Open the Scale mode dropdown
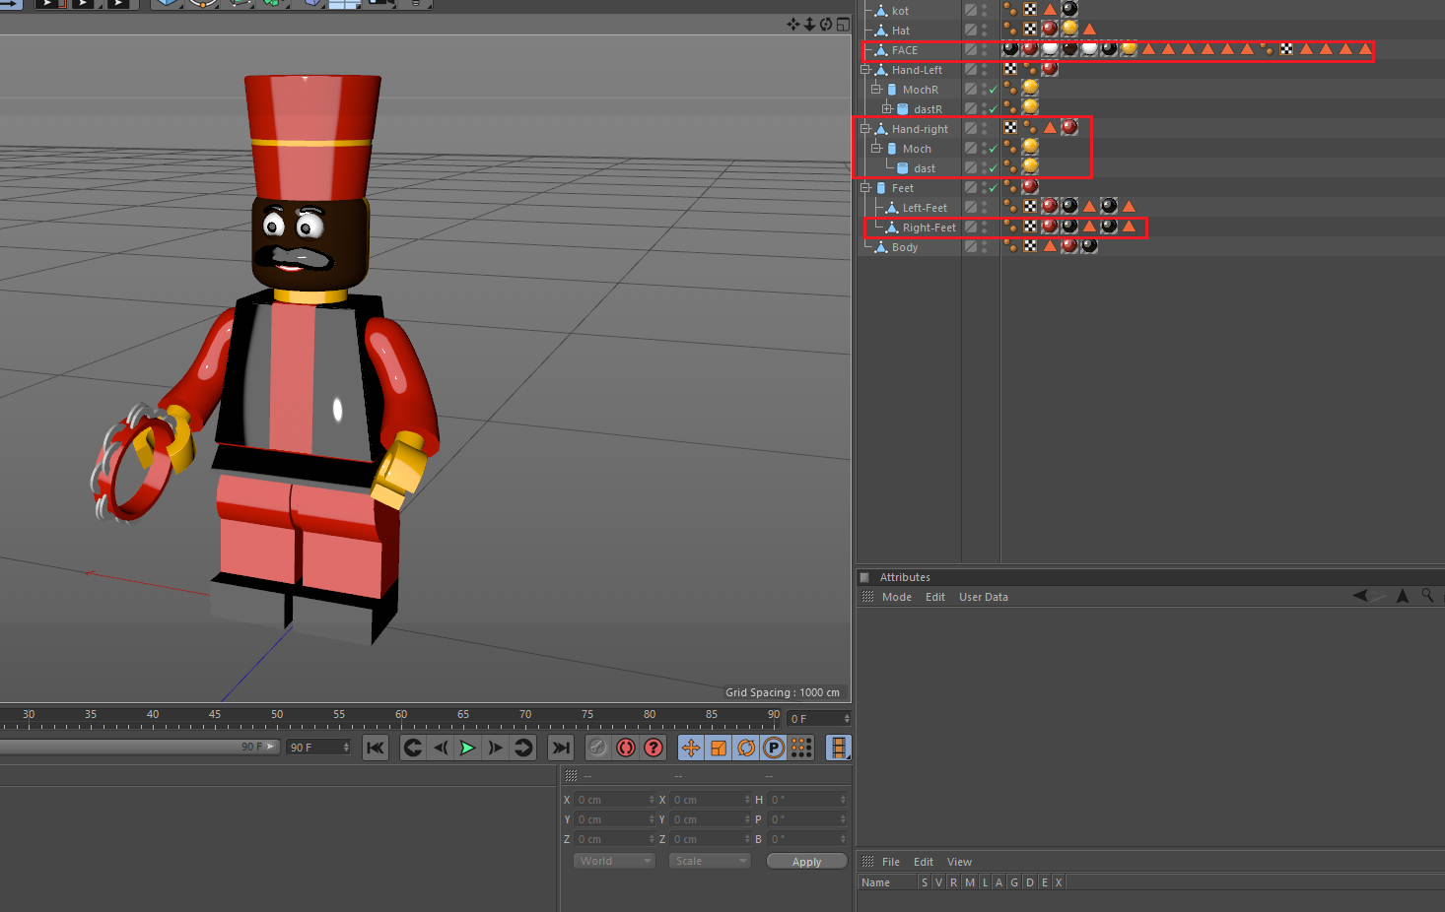This screenshot has width=1445, height=912. click(710, 861)
